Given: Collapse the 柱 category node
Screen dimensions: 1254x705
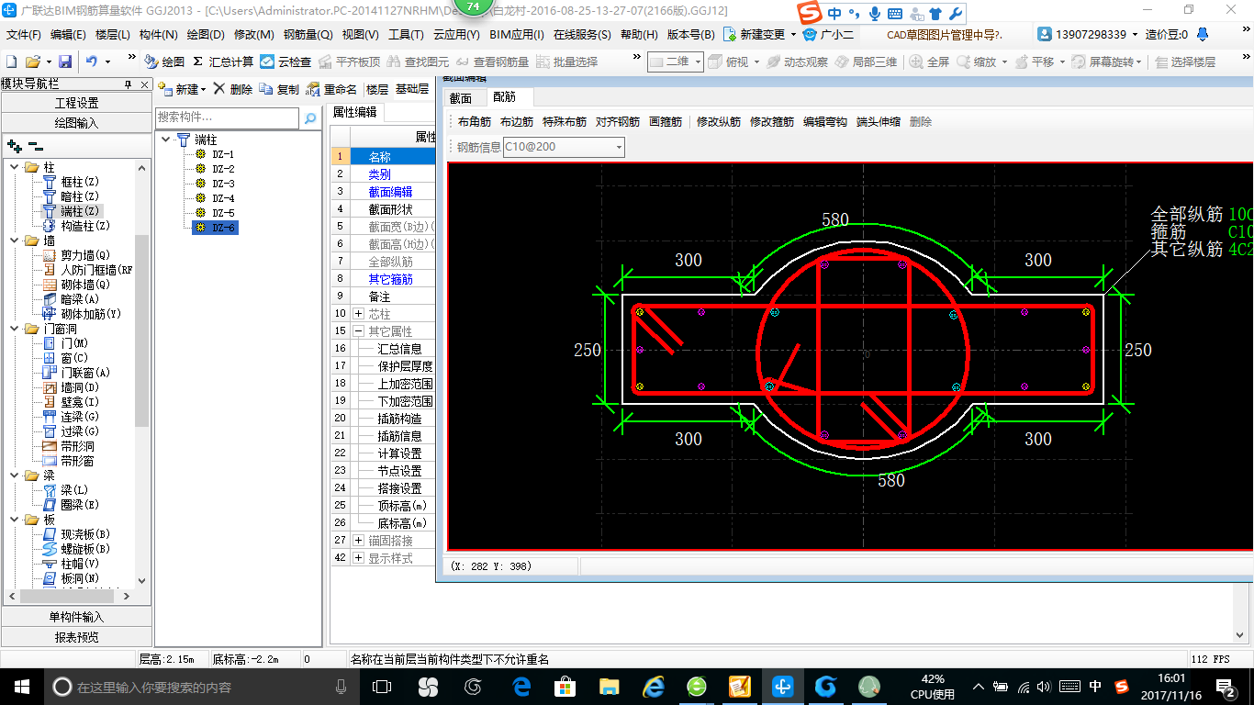Looking at the screenshot, I should point(15,167).
